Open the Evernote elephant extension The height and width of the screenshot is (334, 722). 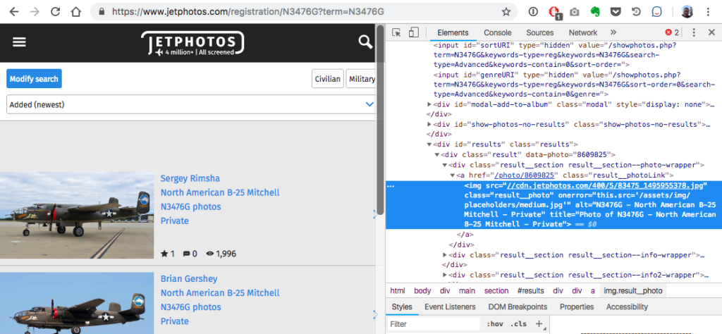click(595, 12)
